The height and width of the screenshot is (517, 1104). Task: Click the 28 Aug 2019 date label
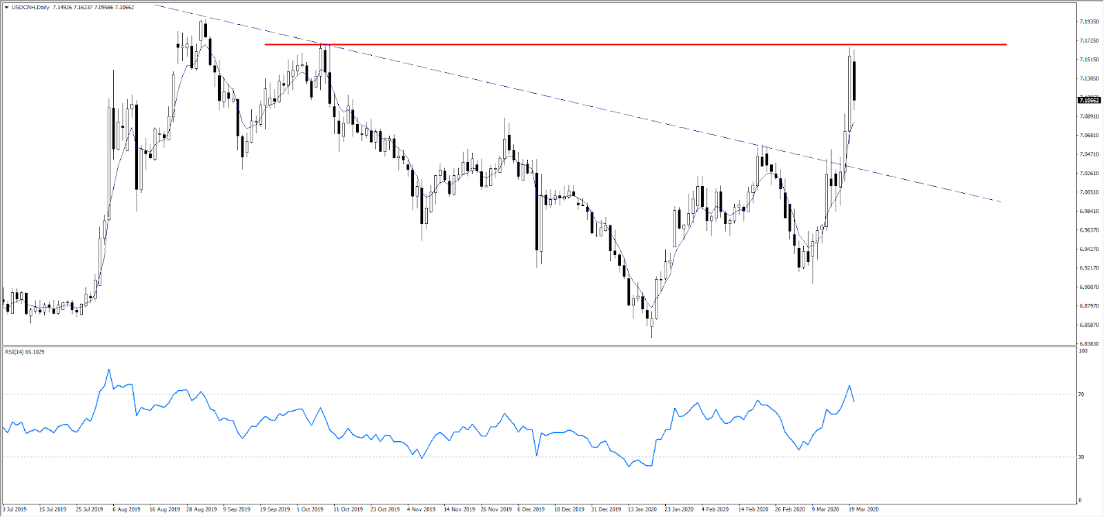tap(201, 509)
